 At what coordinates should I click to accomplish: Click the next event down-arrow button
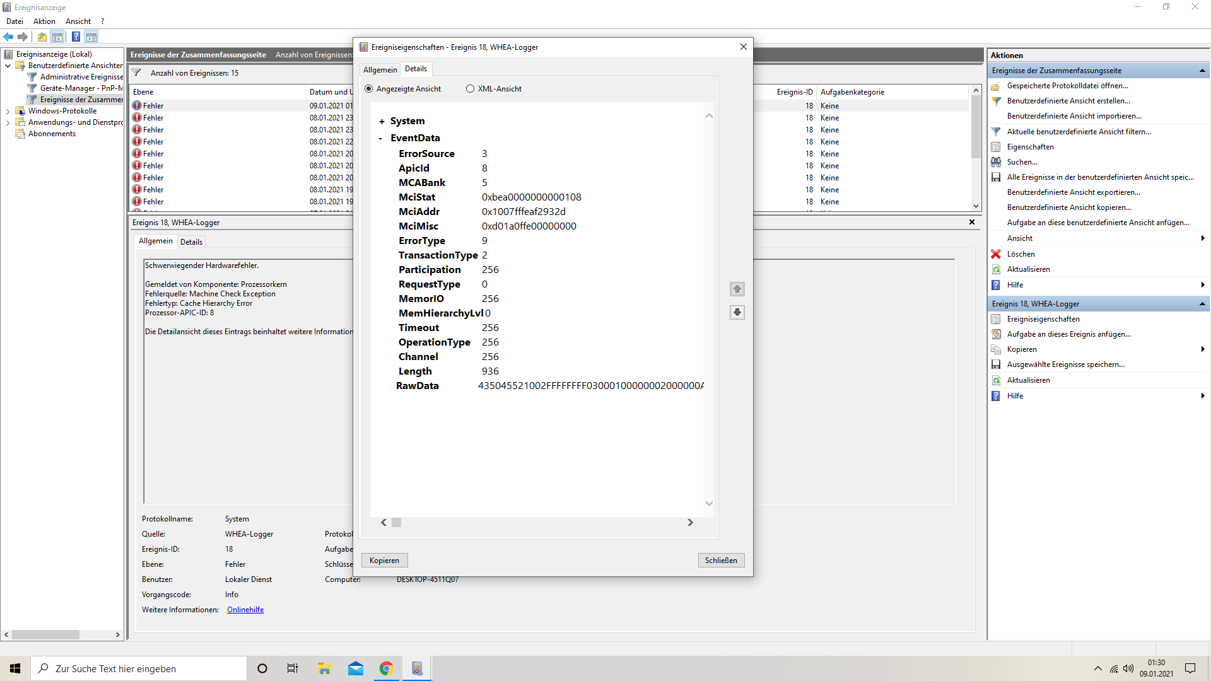click(737, 312)
